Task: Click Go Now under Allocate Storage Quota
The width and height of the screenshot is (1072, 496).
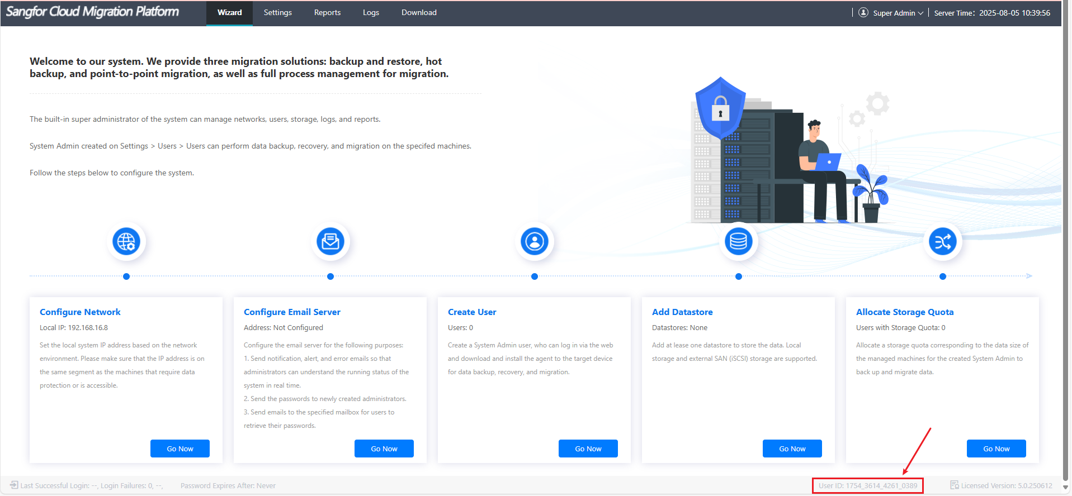Action: (x=997, y=449)
